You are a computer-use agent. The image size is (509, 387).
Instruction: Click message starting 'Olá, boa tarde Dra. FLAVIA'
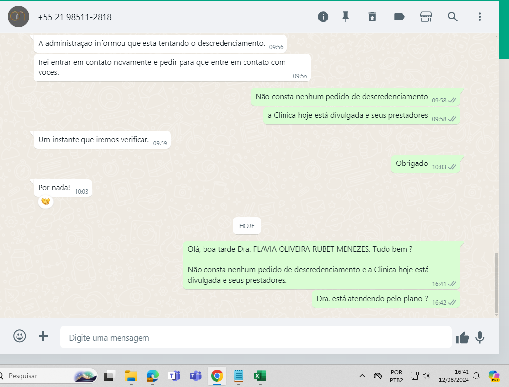click(322, 265)
